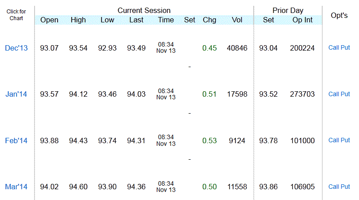
Task: Select the Call link in the Feb'14 row
Action: pos(334,140)
